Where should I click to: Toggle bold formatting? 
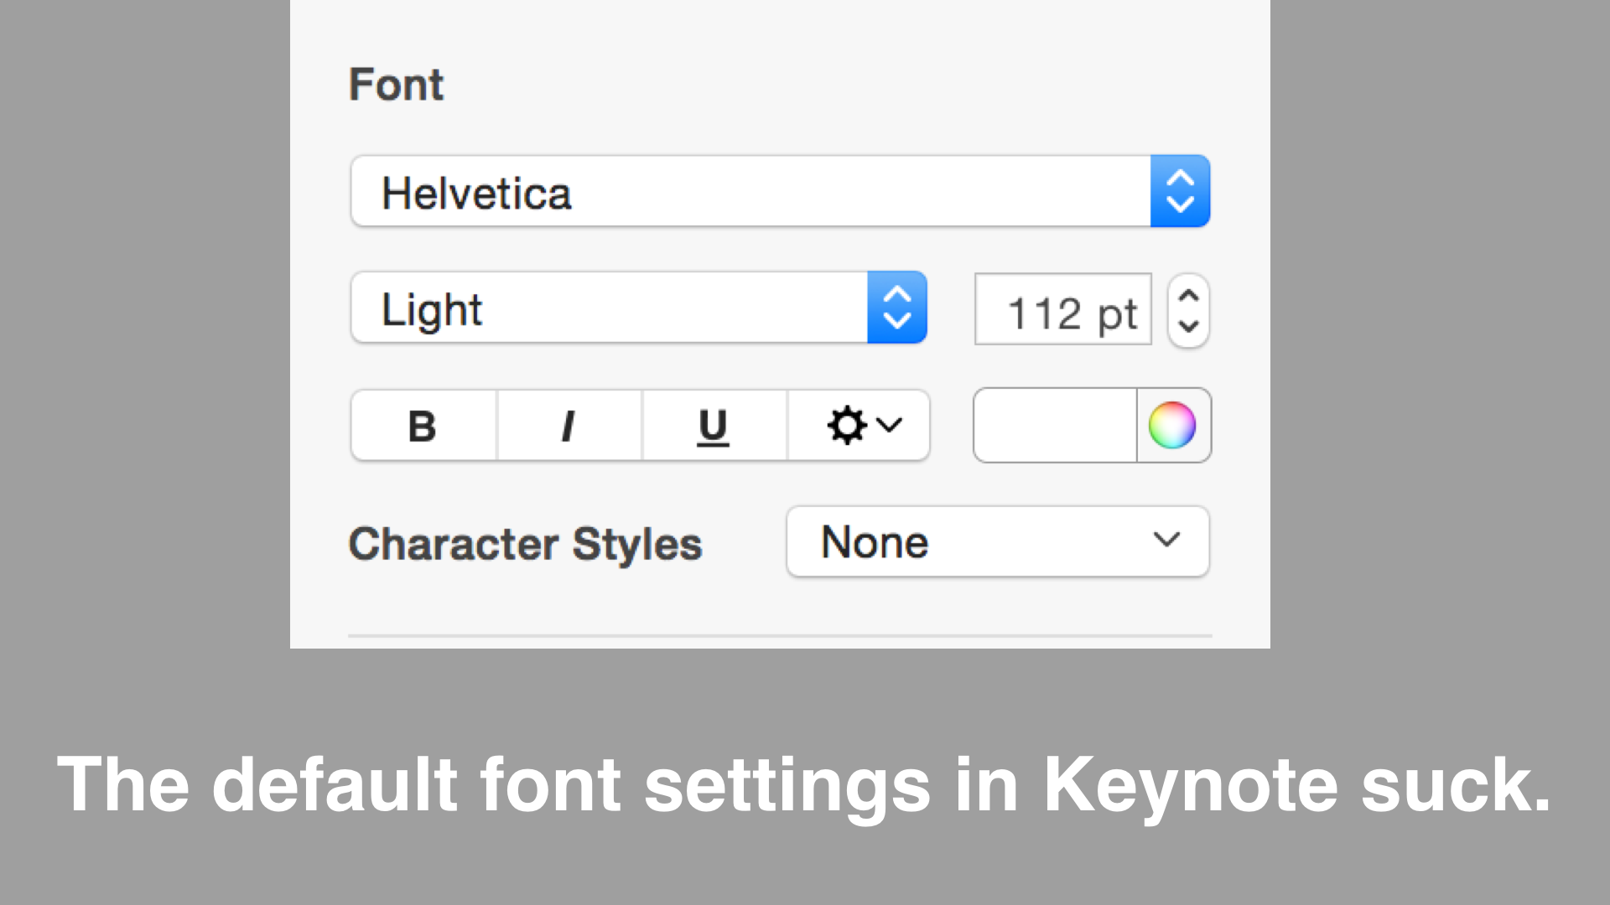[423, 426]
